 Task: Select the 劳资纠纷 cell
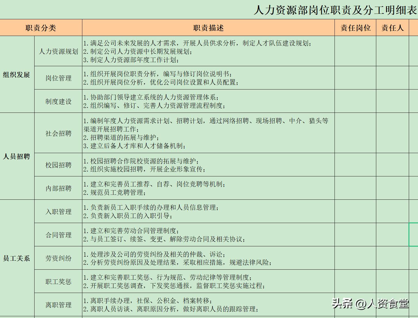click(x=58, y=258)
